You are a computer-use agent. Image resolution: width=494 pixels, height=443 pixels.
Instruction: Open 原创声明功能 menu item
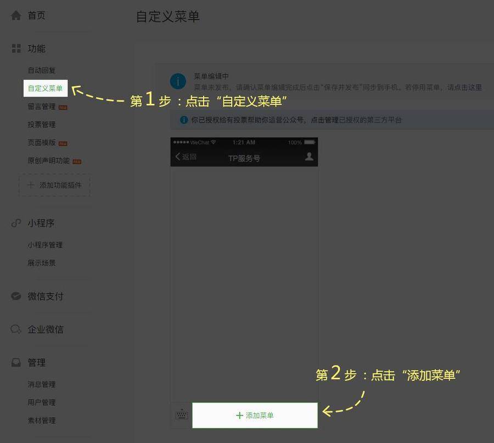[x=48, y=161]
